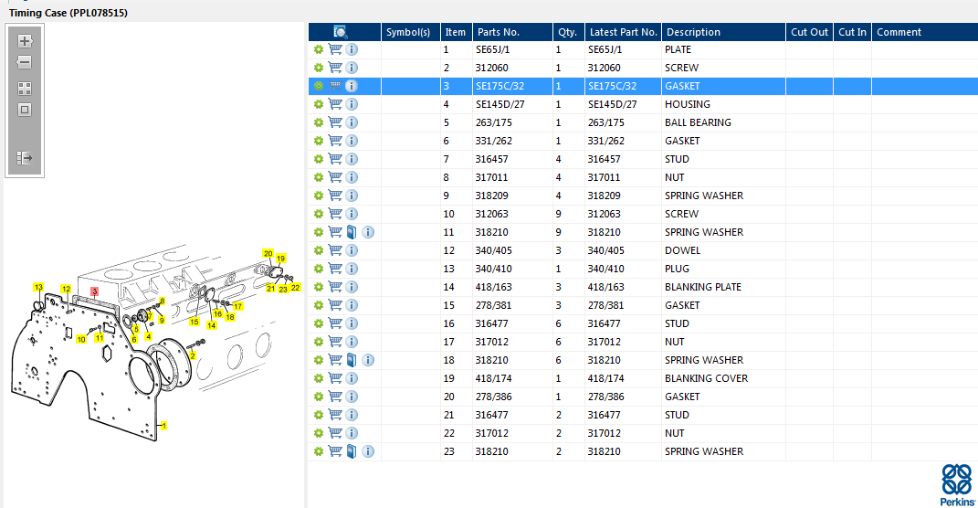Click gear icon for STUD 316457
The width and height of the screenshot is (978, 508).
[319, 159]
